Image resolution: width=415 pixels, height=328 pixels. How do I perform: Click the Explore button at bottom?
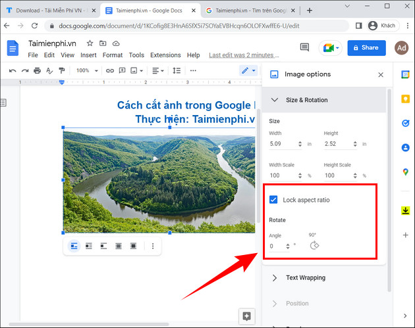pyautogui.click(x=246, y=316)
